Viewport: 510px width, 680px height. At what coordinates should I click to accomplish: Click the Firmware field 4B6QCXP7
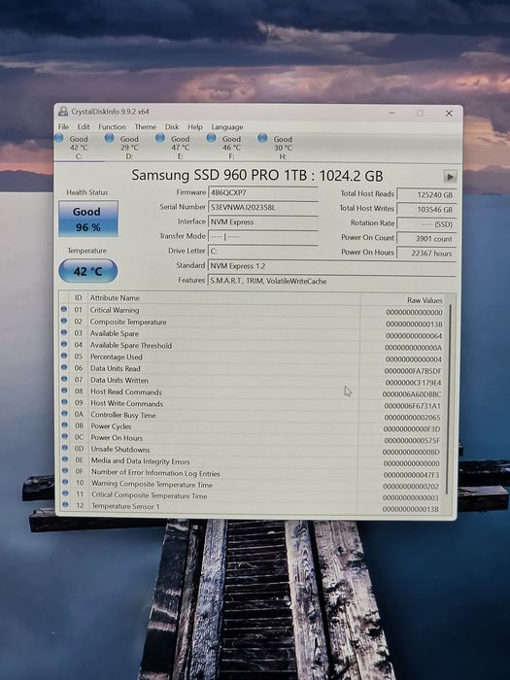[263, 192]
